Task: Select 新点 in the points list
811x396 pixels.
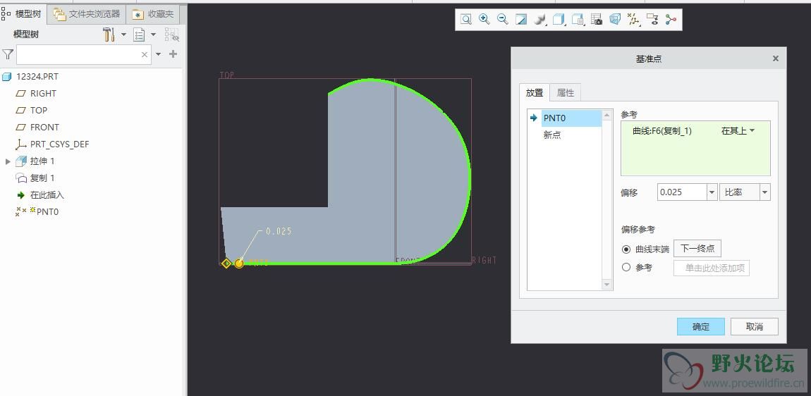Action: [x=552, y=135]
